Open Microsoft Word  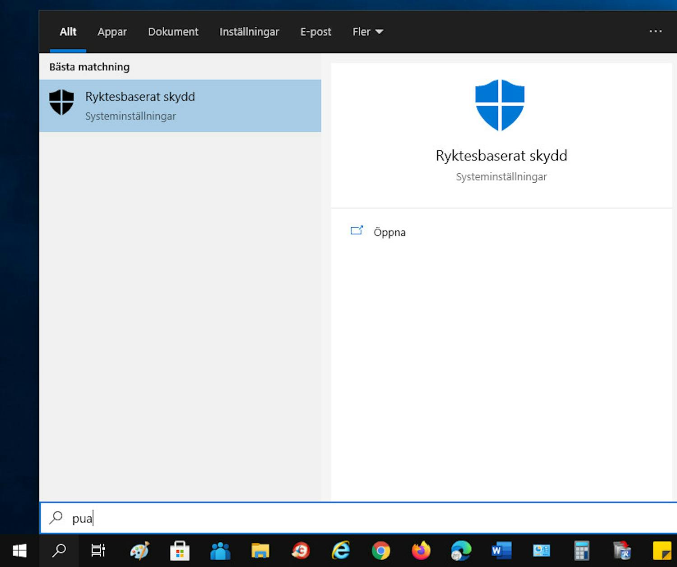[x=501, y=551]
